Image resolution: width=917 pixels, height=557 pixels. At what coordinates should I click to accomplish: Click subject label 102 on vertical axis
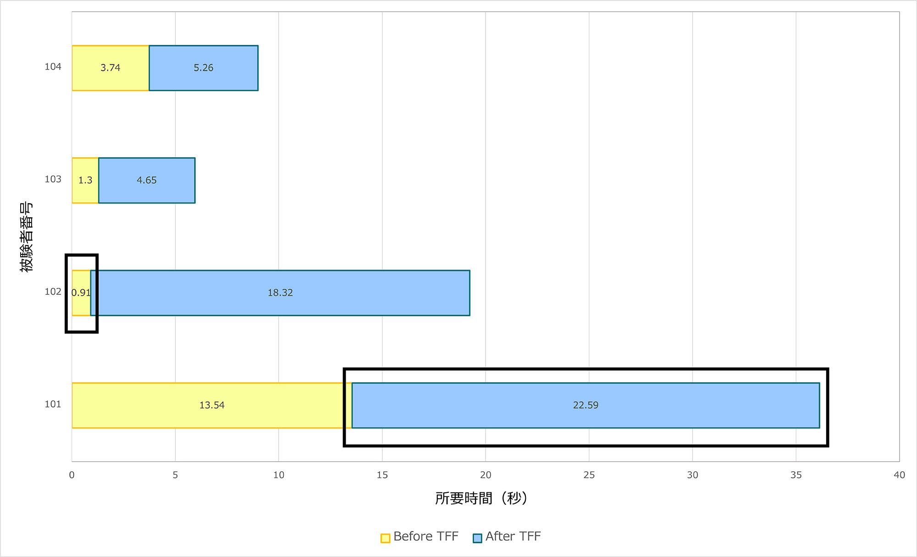53,292
